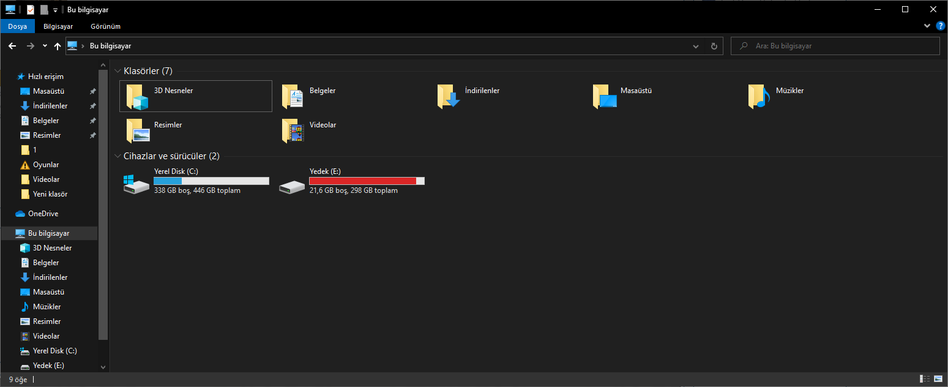
Task: Click the '21,6 GB boş, 298 GB toplam' text
Action: pos(354,190)
